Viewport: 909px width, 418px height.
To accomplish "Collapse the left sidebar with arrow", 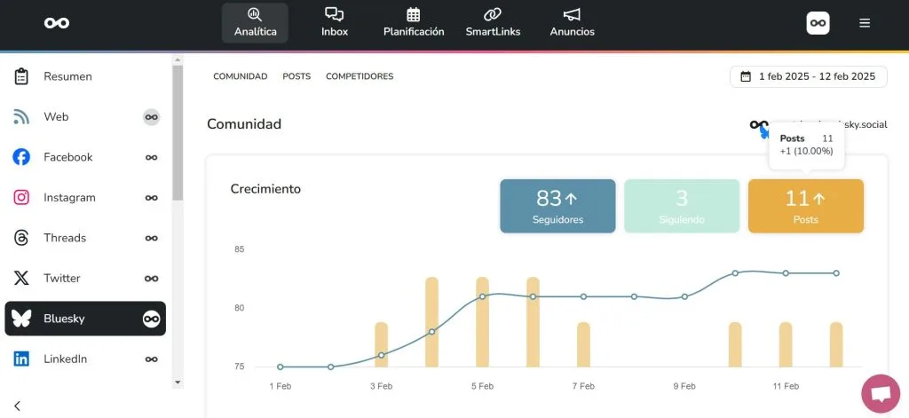I will 17,406.
